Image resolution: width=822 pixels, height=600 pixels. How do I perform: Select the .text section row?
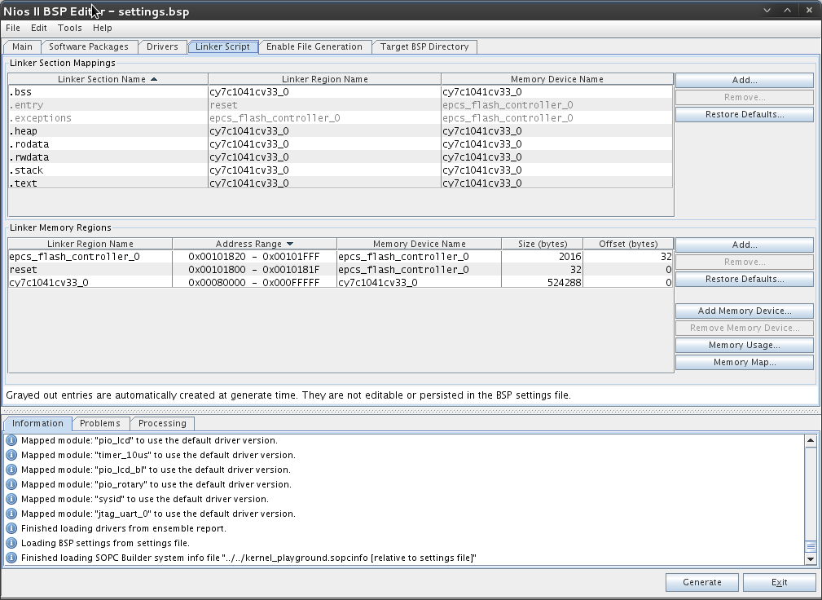(341, 183)
